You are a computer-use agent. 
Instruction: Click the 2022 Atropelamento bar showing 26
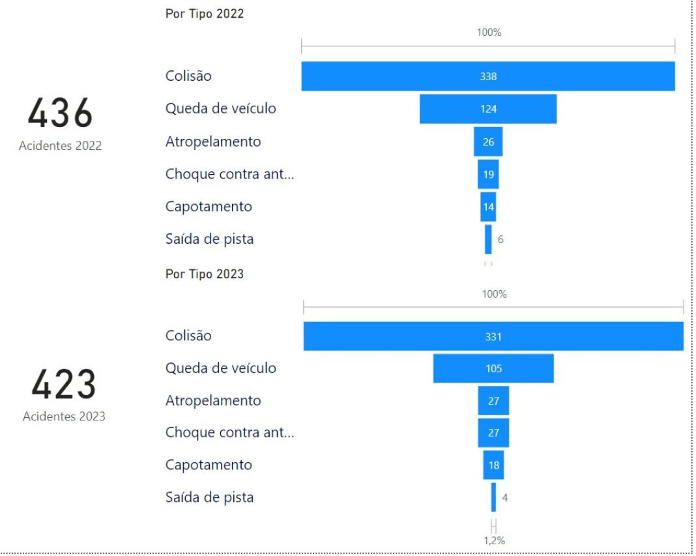coord(487,141)
